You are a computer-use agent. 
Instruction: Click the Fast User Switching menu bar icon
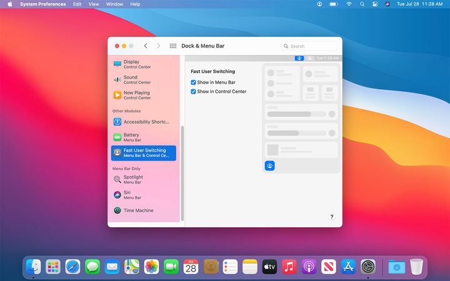[x=319, y=4]
